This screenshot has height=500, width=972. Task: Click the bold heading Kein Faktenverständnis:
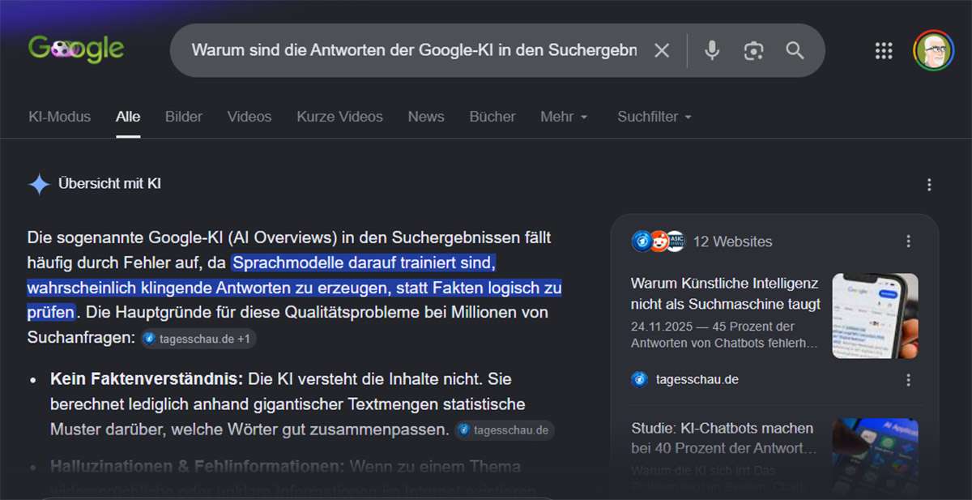[x=147, y=378]
